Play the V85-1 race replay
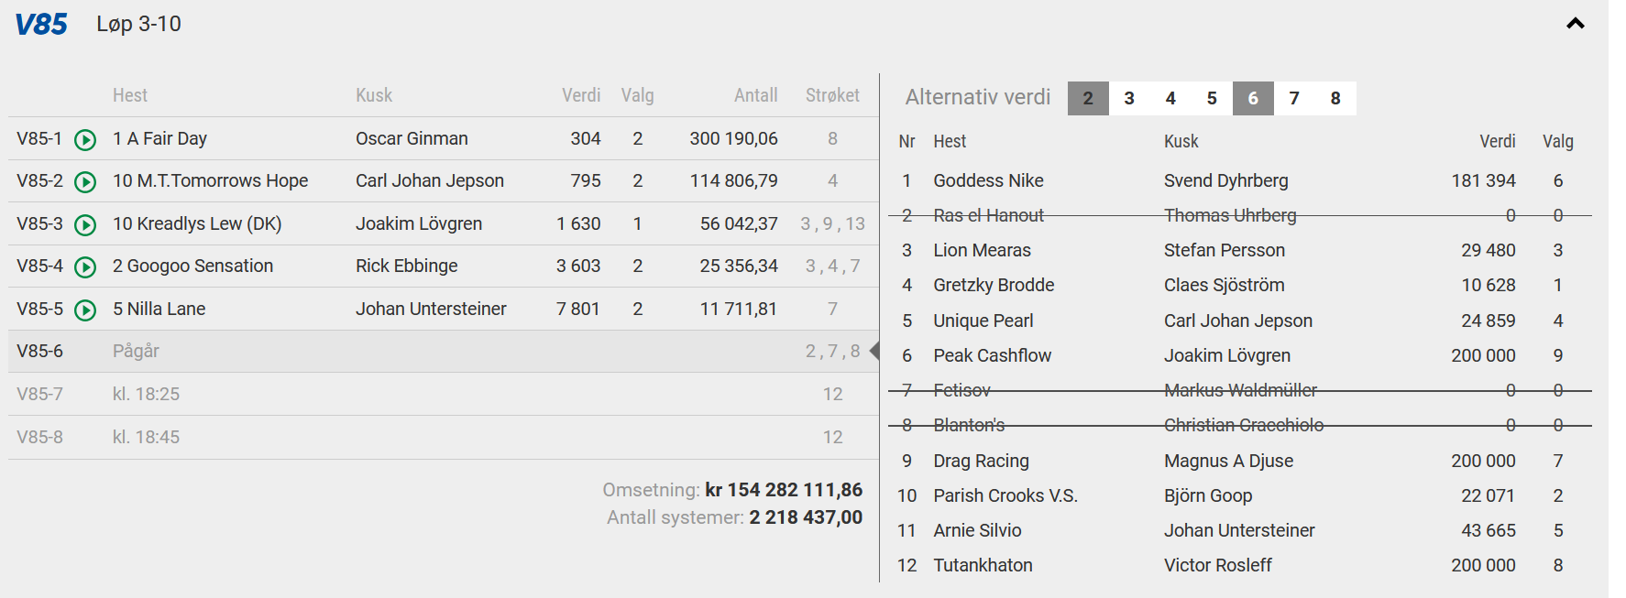This screenshot has width=1626, height=598. click(x=85, y=139)
